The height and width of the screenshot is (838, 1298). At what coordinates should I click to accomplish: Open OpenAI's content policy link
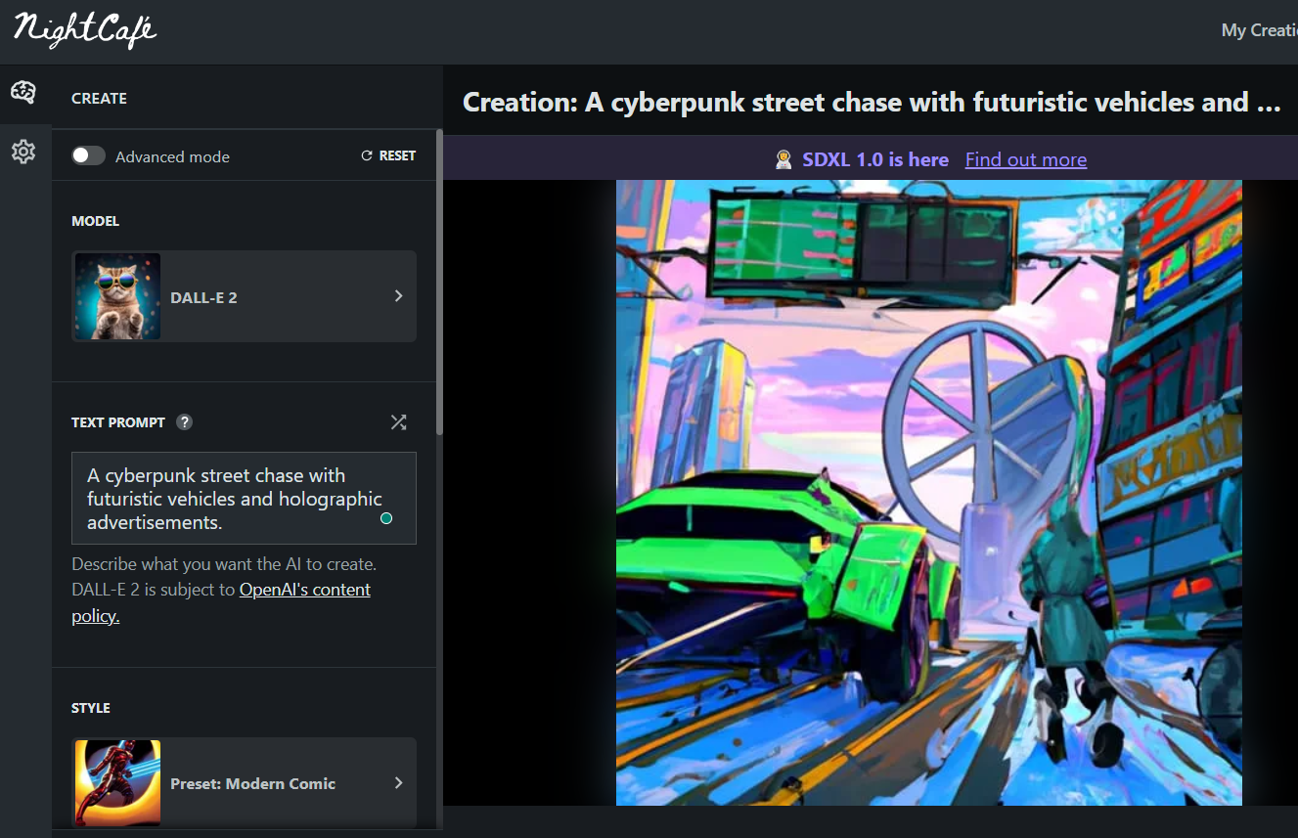(304, 590)
